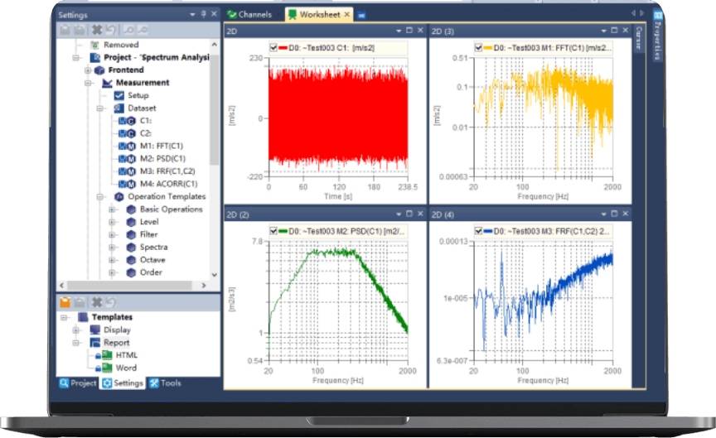Open the Settings panel dropdown arrow

193,15
